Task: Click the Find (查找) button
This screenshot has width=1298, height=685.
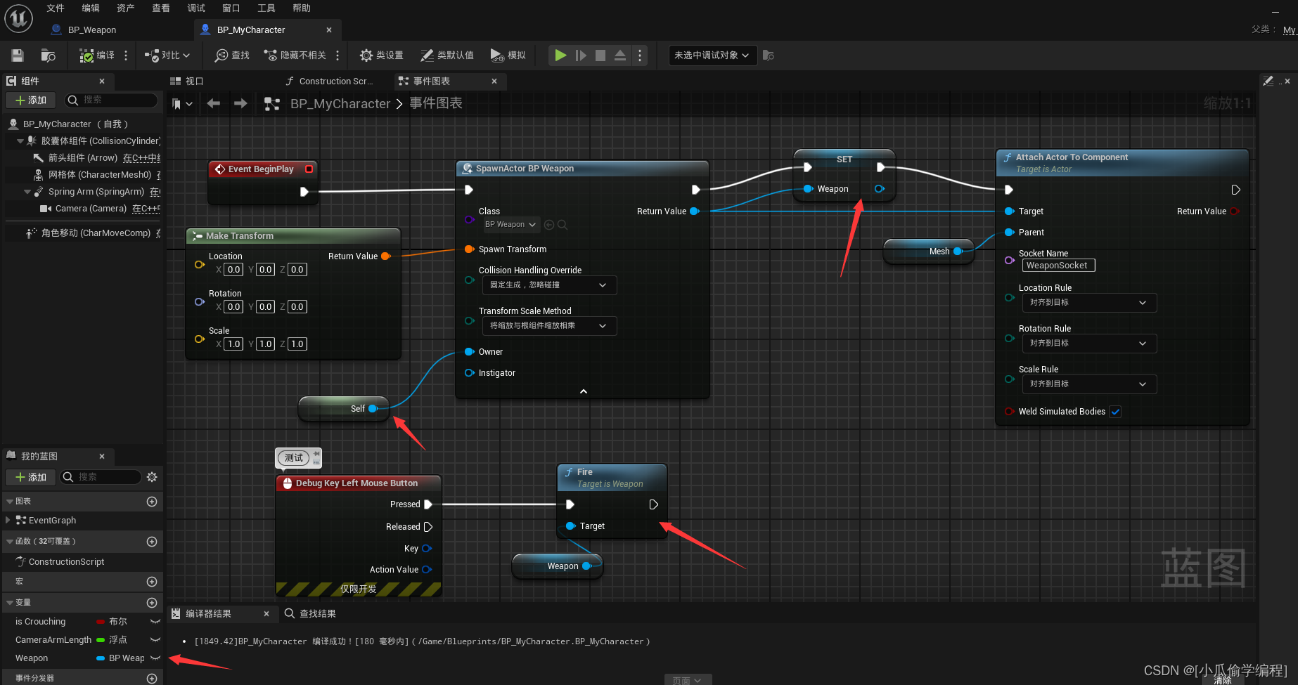Action: point(232,56)
